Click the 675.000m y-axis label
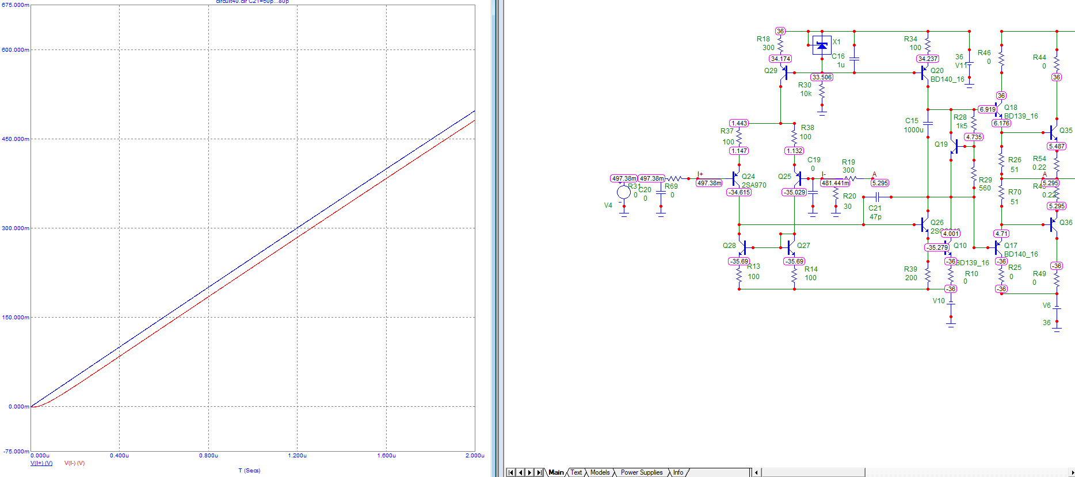This screenshot has height=477, width=1075. (x=14, y=5)
